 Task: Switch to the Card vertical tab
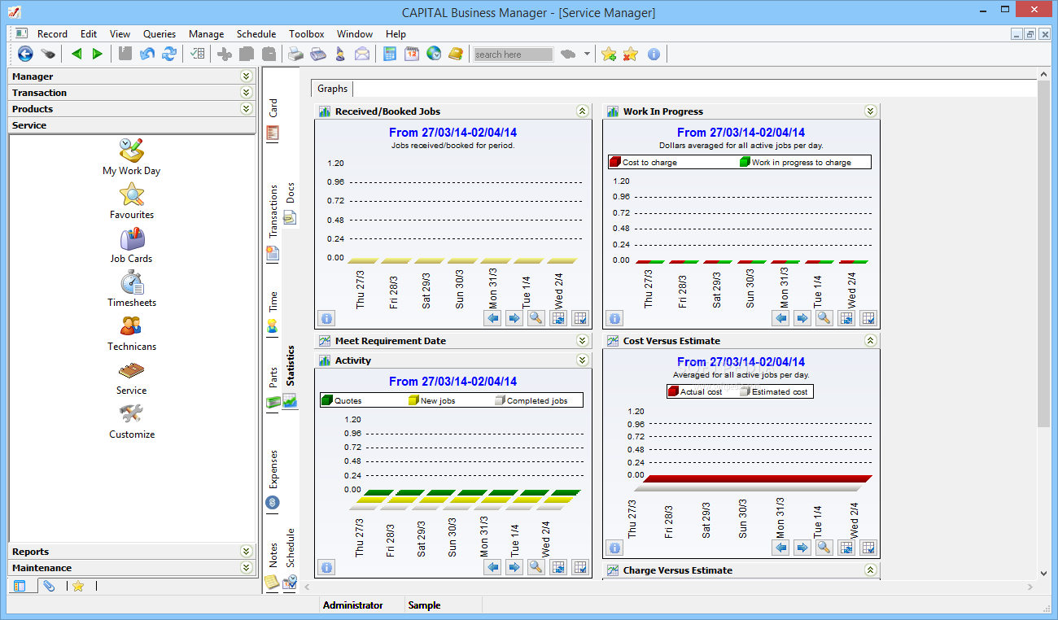tap(273, 119)
